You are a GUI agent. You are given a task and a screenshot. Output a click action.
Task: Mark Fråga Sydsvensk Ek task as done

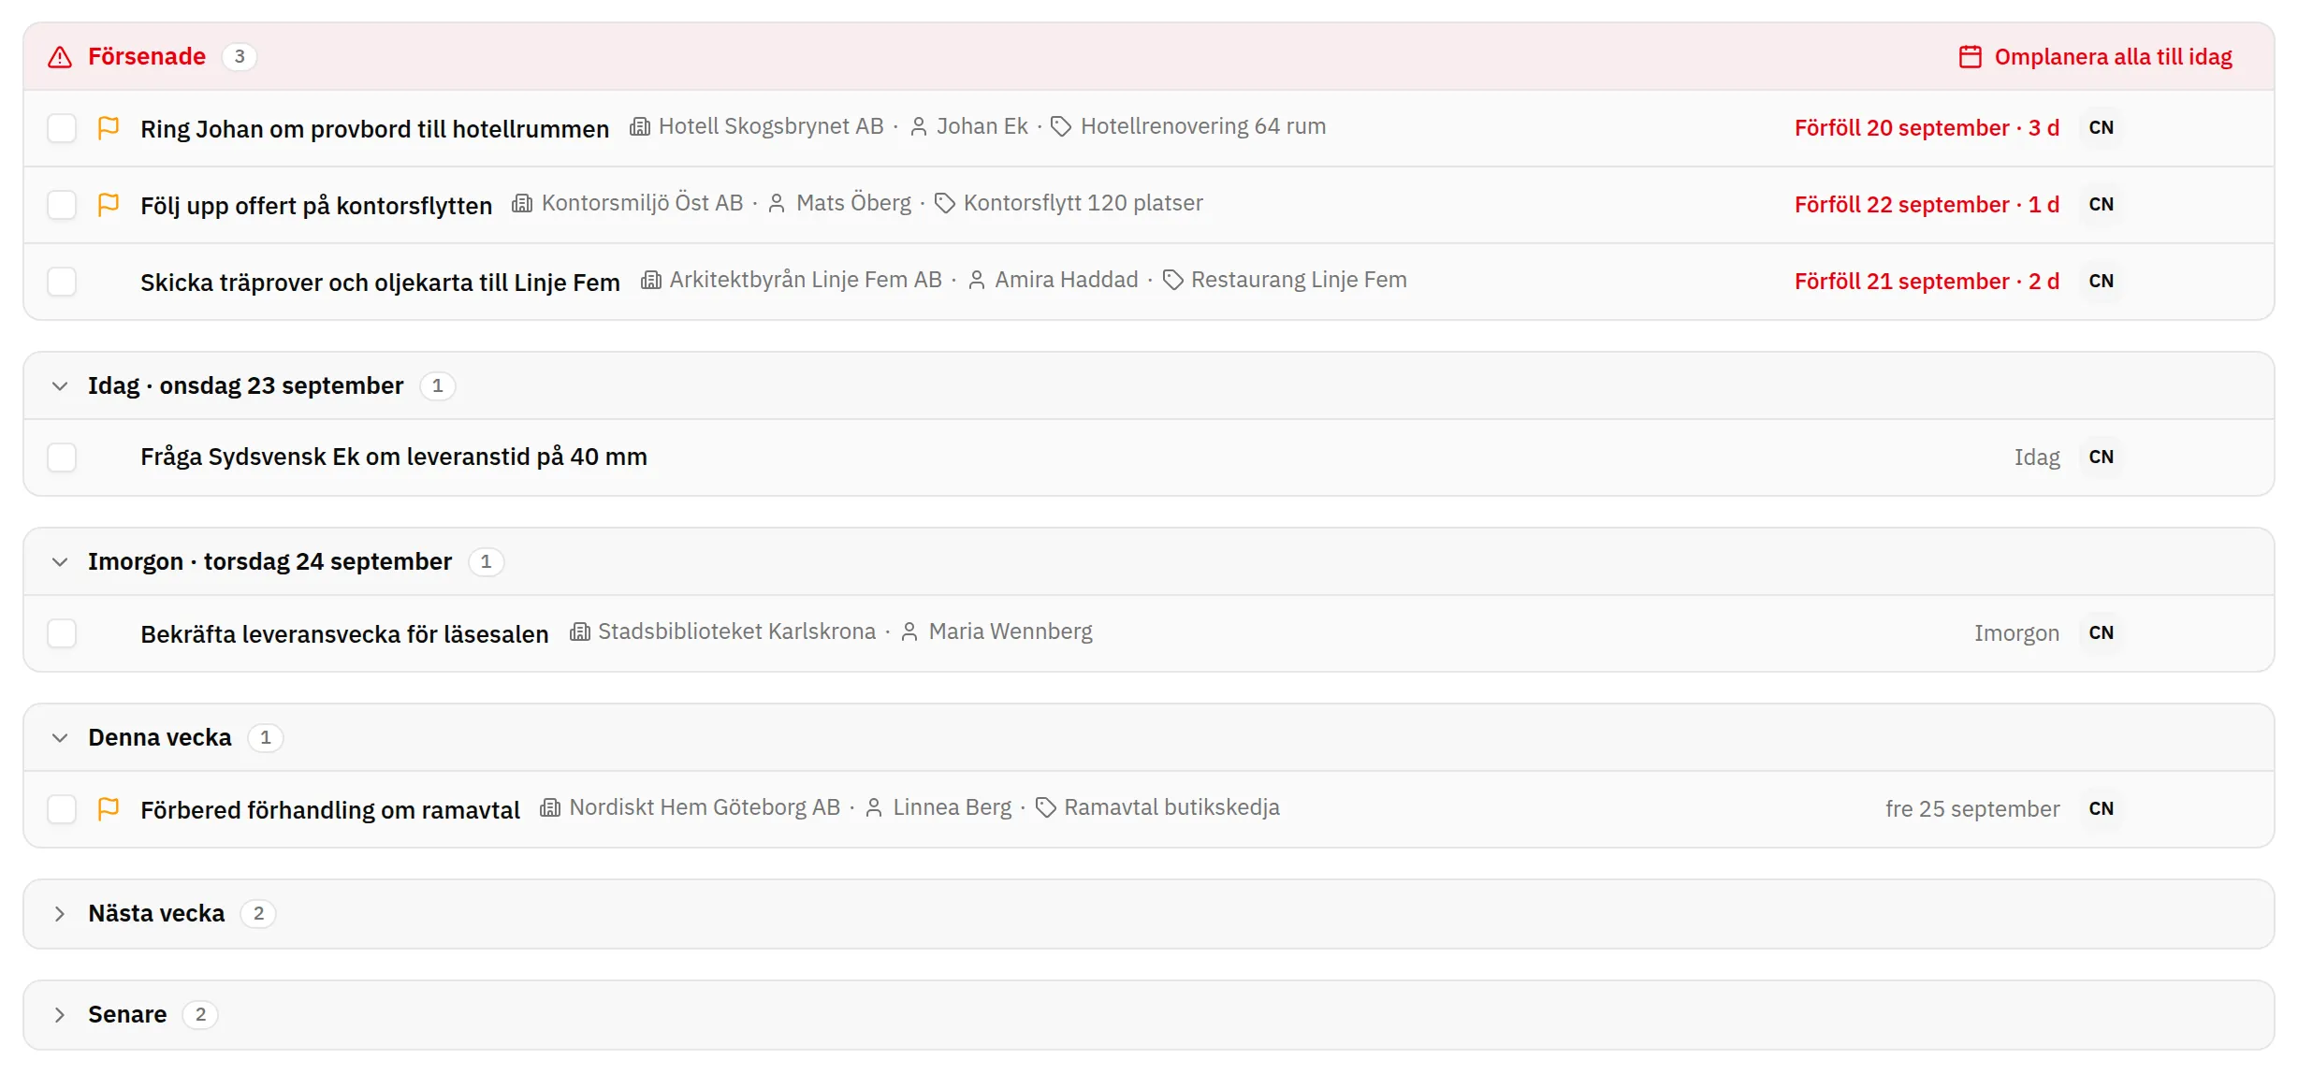62,457
